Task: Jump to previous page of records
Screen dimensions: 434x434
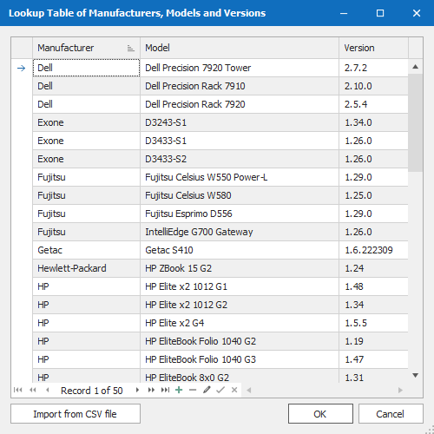Action: coord(33,390)
